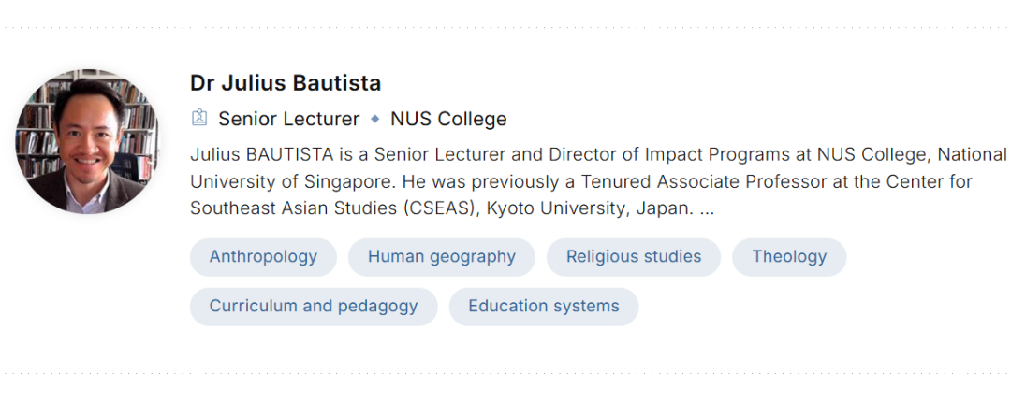The image size is (1011, 402).
Task: Click the dotted divider above the profile card
Action: pos(505,27)
